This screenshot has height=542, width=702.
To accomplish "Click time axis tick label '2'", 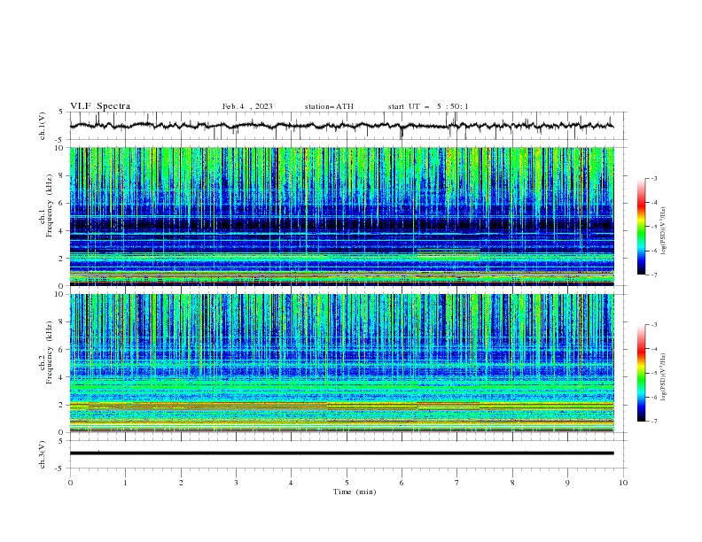I will point(181,483).
